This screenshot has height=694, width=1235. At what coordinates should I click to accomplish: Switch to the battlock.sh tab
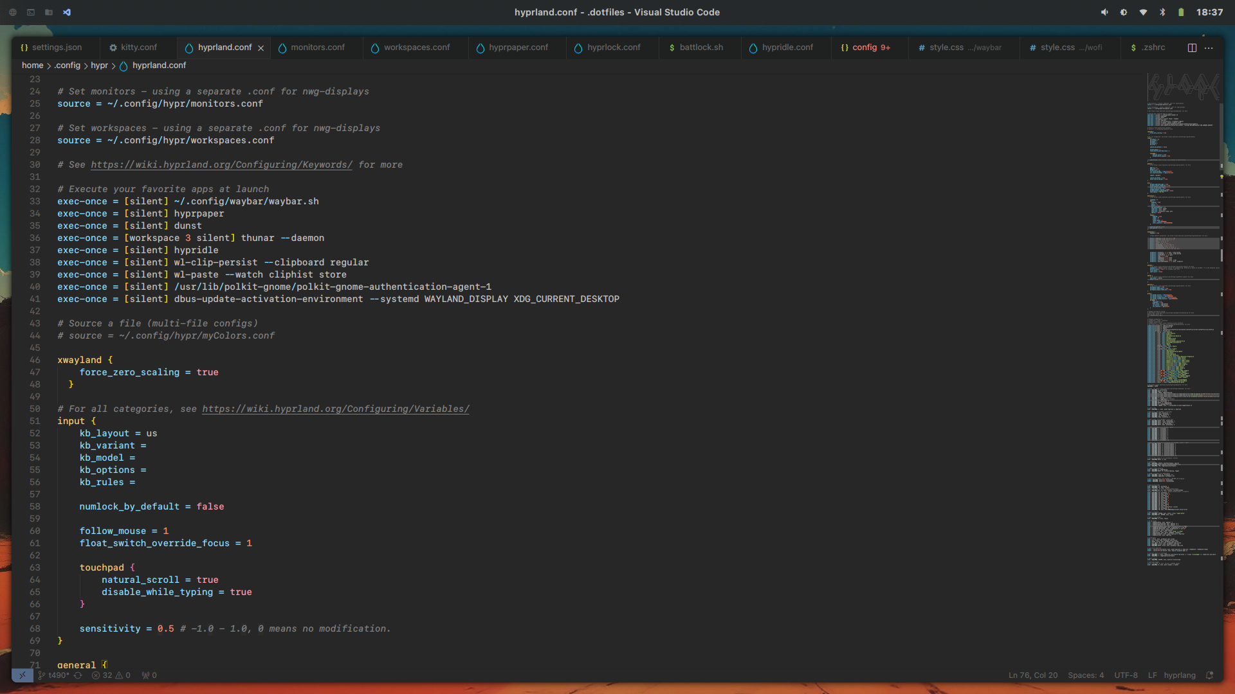pyautogui.click(x=701, y=47)
